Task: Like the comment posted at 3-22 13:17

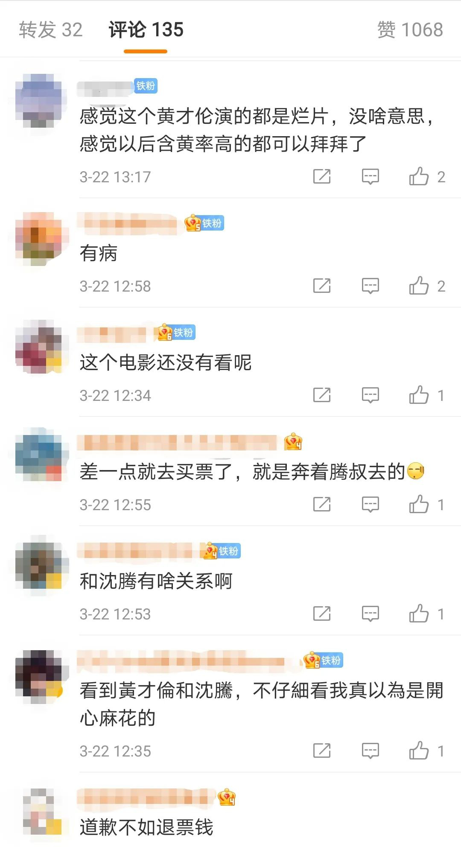Action: 427,176
